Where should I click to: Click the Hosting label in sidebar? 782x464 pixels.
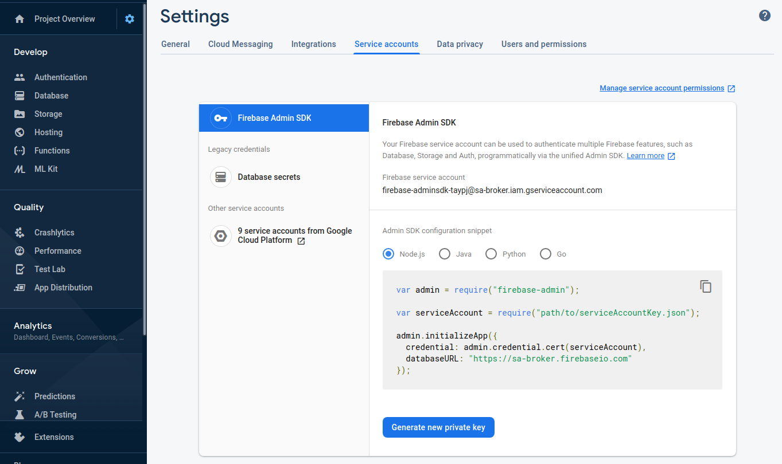pyautogui.click(x=48, y=132)
